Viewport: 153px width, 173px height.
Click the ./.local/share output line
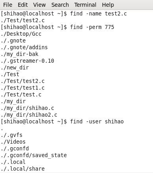tap(23, 169)
